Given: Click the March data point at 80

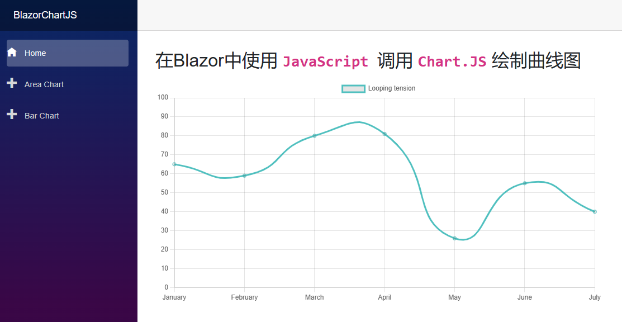Looking at the screenshot, I should tap(315, 135).
